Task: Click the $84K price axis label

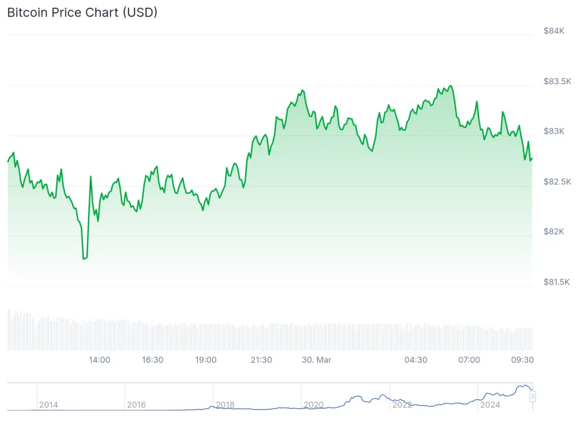Action: 554,31
